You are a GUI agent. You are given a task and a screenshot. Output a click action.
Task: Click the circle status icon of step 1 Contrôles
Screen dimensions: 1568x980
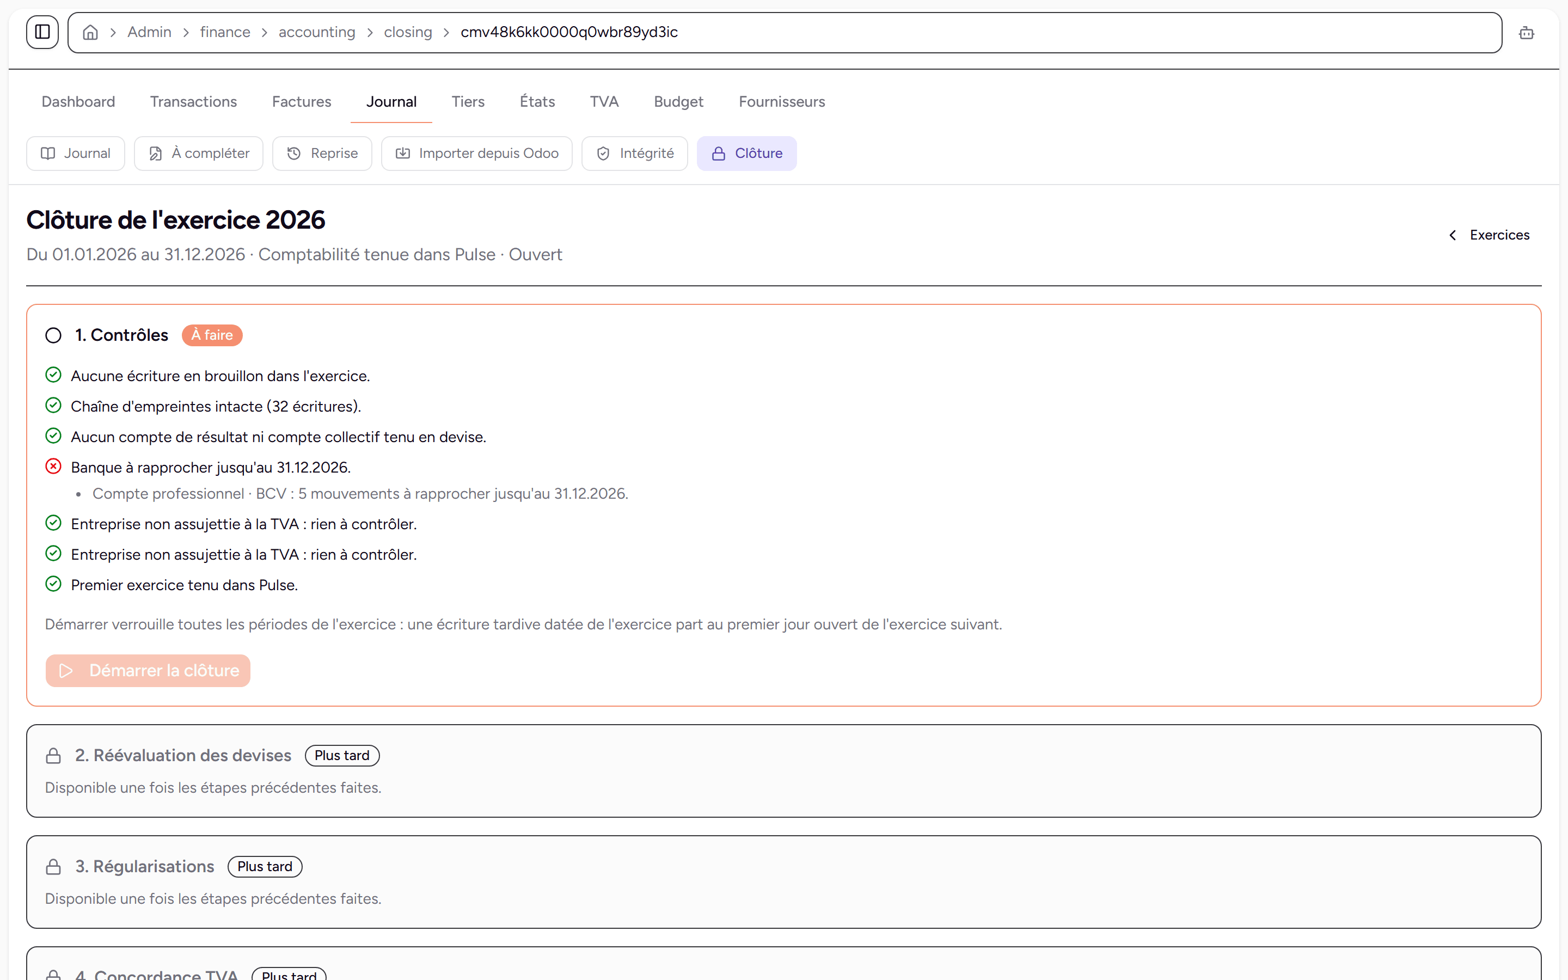53,335
